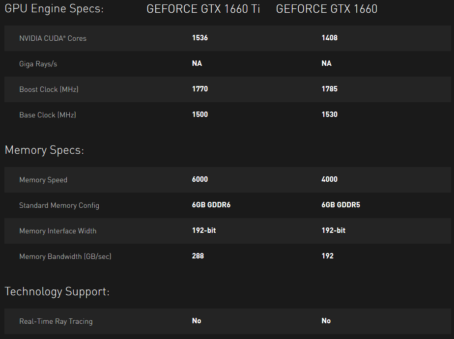
Task: Click the GEFORCE GTX 1660 column header
Action: 327,9
